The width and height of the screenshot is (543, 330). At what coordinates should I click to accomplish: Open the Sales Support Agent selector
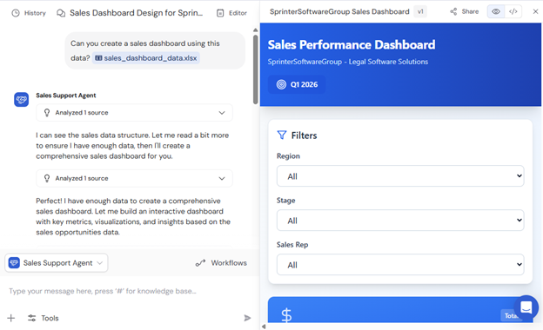[x=56, y=263]
